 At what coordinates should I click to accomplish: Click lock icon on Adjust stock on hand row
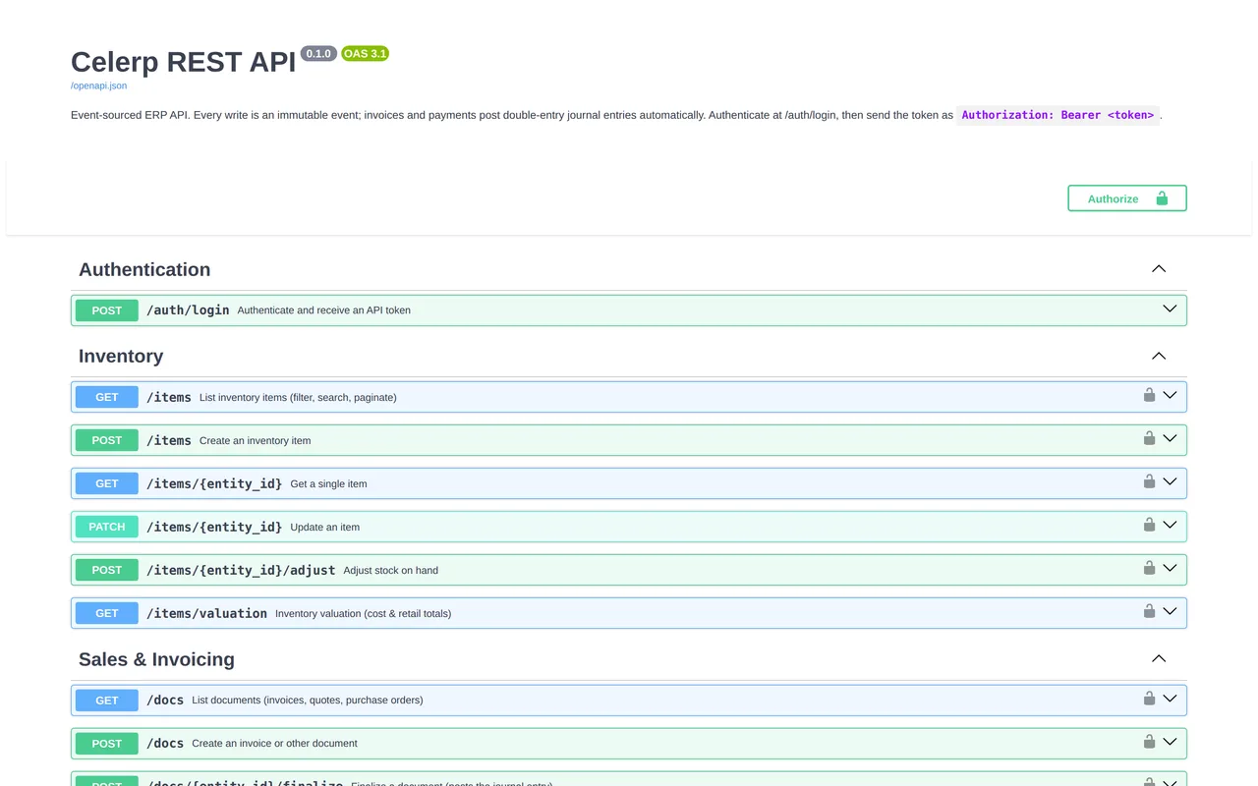pos(1149,568)
